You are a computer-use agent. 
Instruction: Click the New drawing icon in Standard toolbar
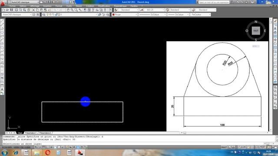(x=3, y=10)
